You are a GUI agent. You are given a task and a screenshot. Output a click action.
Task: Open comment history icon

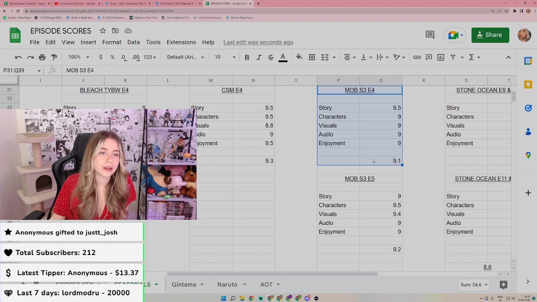(430, 35)
